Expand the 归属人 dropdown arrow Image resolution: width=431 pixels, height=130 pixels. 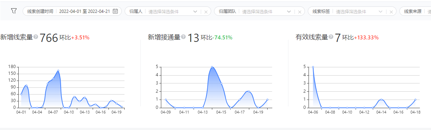pos(195,11)
